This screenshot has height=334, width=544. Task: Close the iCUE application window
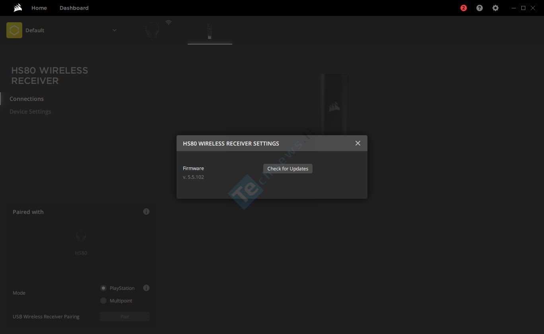pos(533,8)
